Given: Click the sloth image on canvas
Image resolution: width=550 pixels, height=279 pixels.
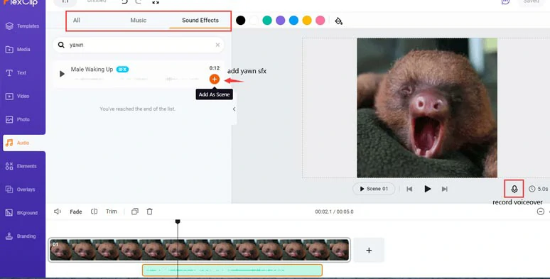Looking at the screenshot, I should [x=427, y=108].
